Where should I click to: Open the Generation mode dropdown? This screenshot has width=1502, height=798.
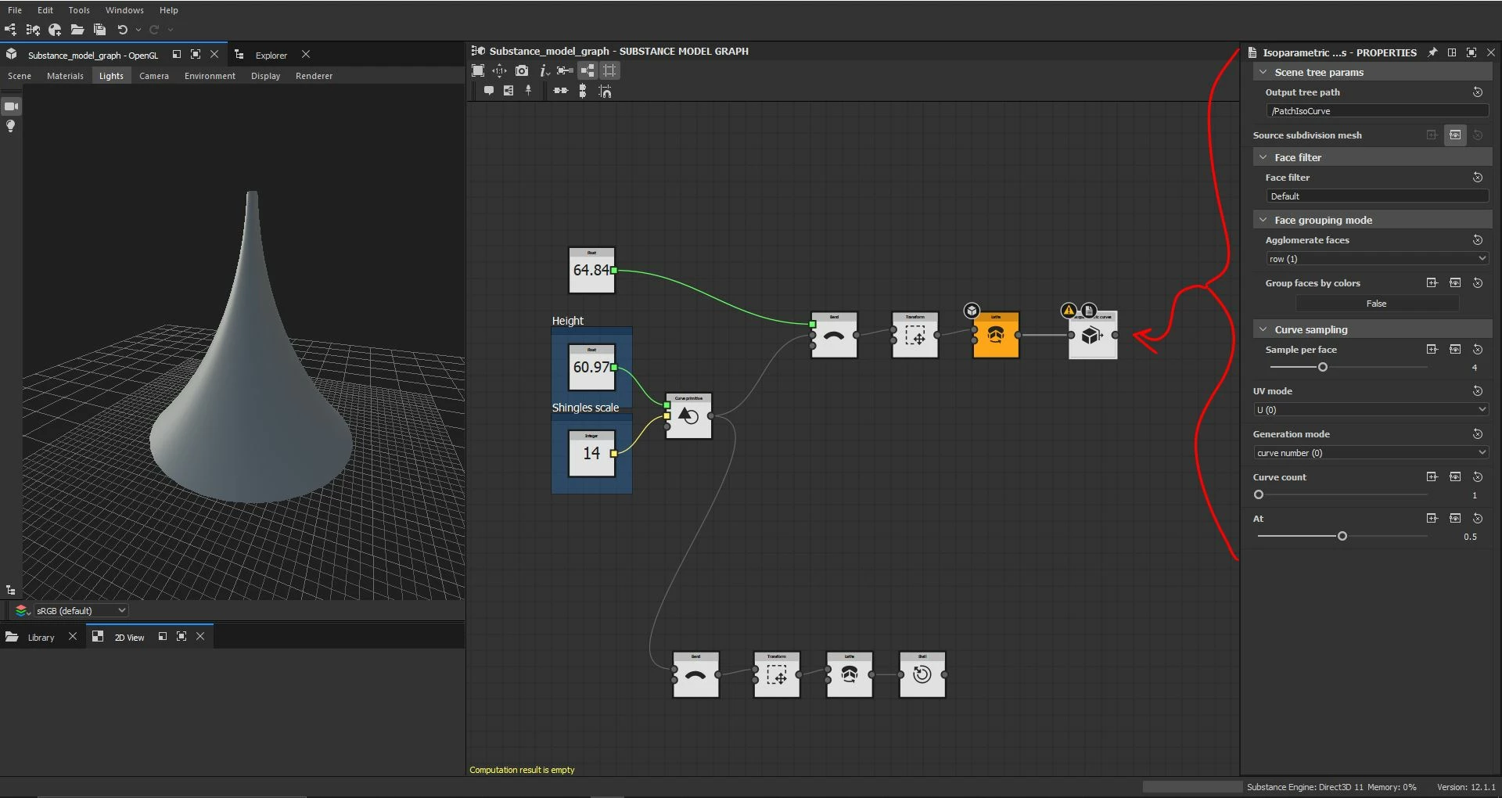(x=1371, y=453)
